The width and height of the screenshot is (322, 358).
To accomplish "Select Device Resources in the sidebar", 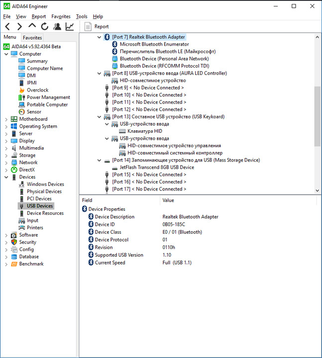I will click(45, 213).
